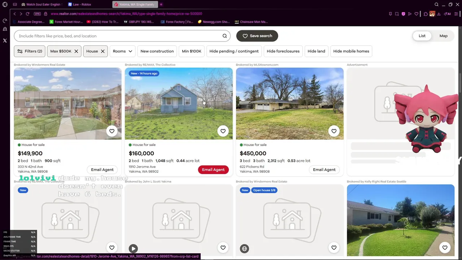Toggle Hide pending / contingent filter
Viewport: 462px width, 260px height.
pos(234,51)
